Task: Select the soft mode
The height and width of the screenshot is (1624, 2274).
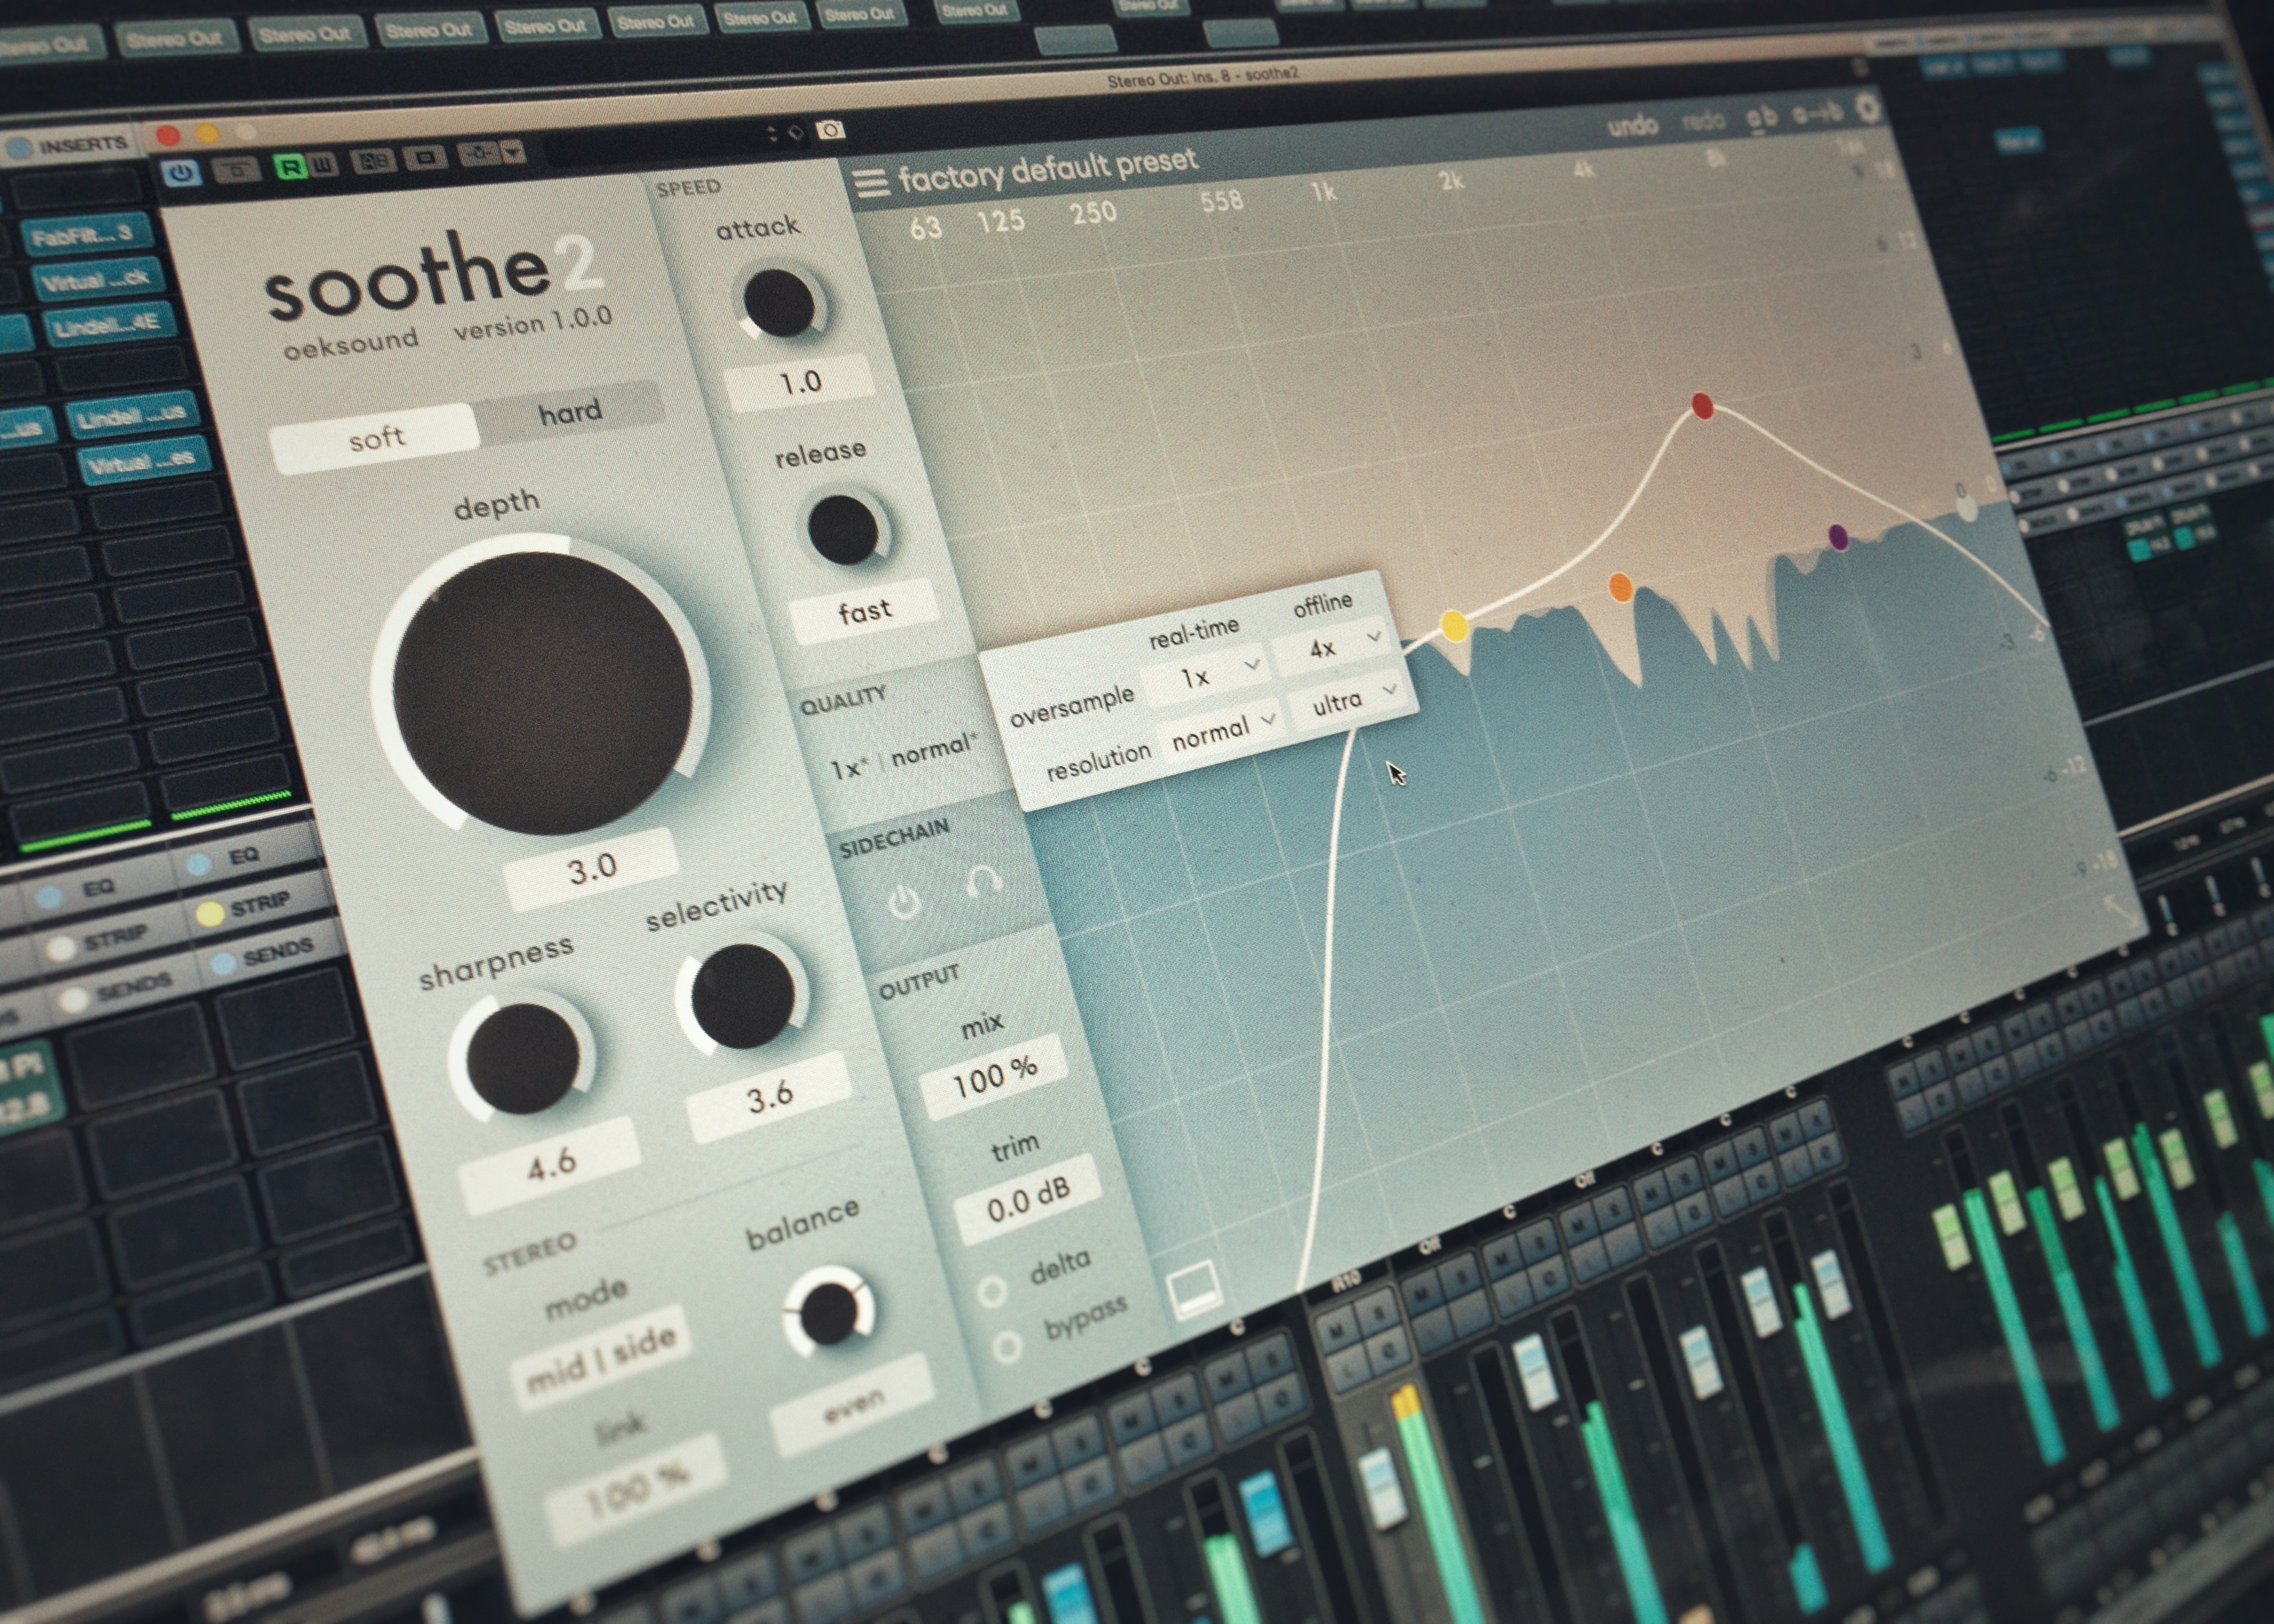Action: 376,438
